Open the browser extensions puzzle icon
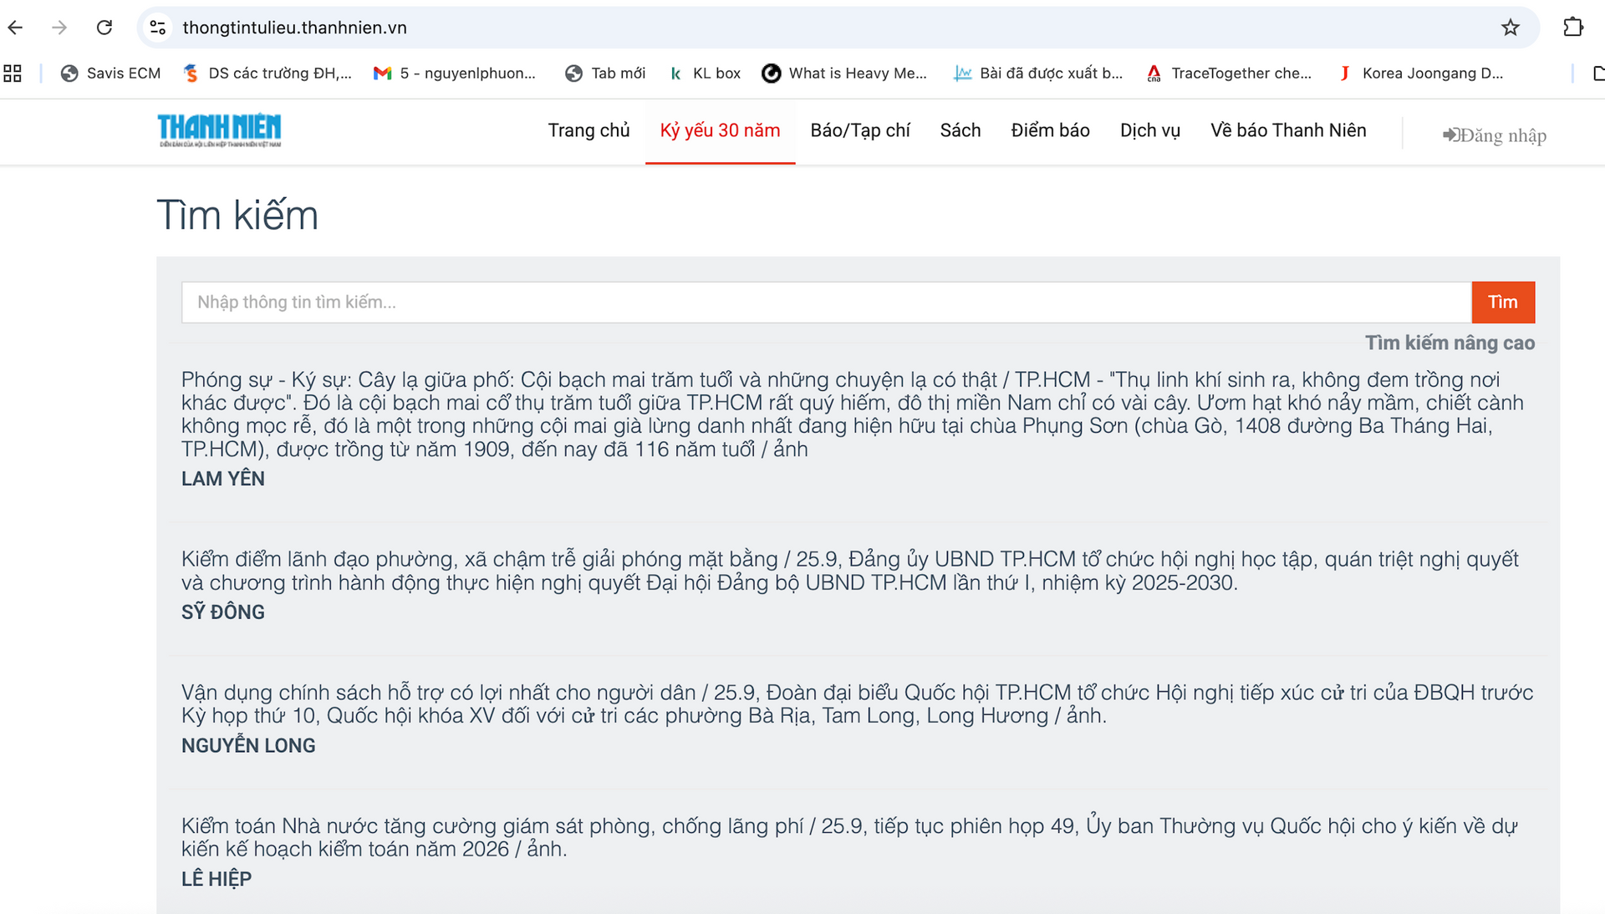 point(1572,28)
